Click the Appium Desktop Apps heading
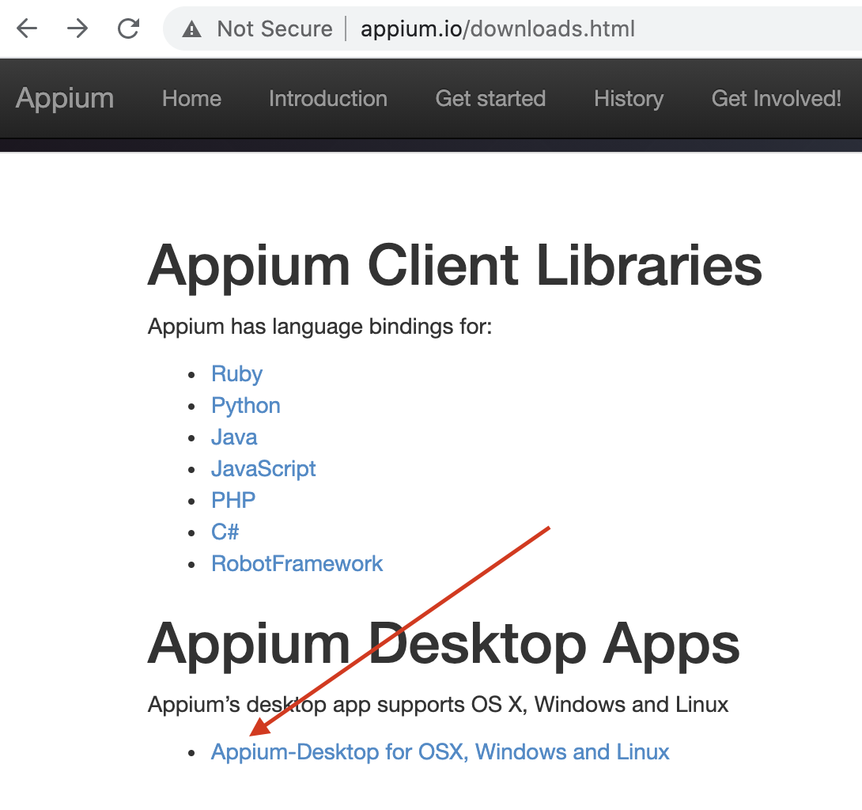 point(444,645)
